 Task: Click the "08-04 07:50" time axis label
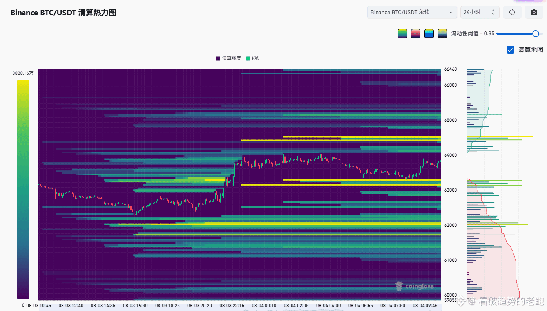pos(393,306)
